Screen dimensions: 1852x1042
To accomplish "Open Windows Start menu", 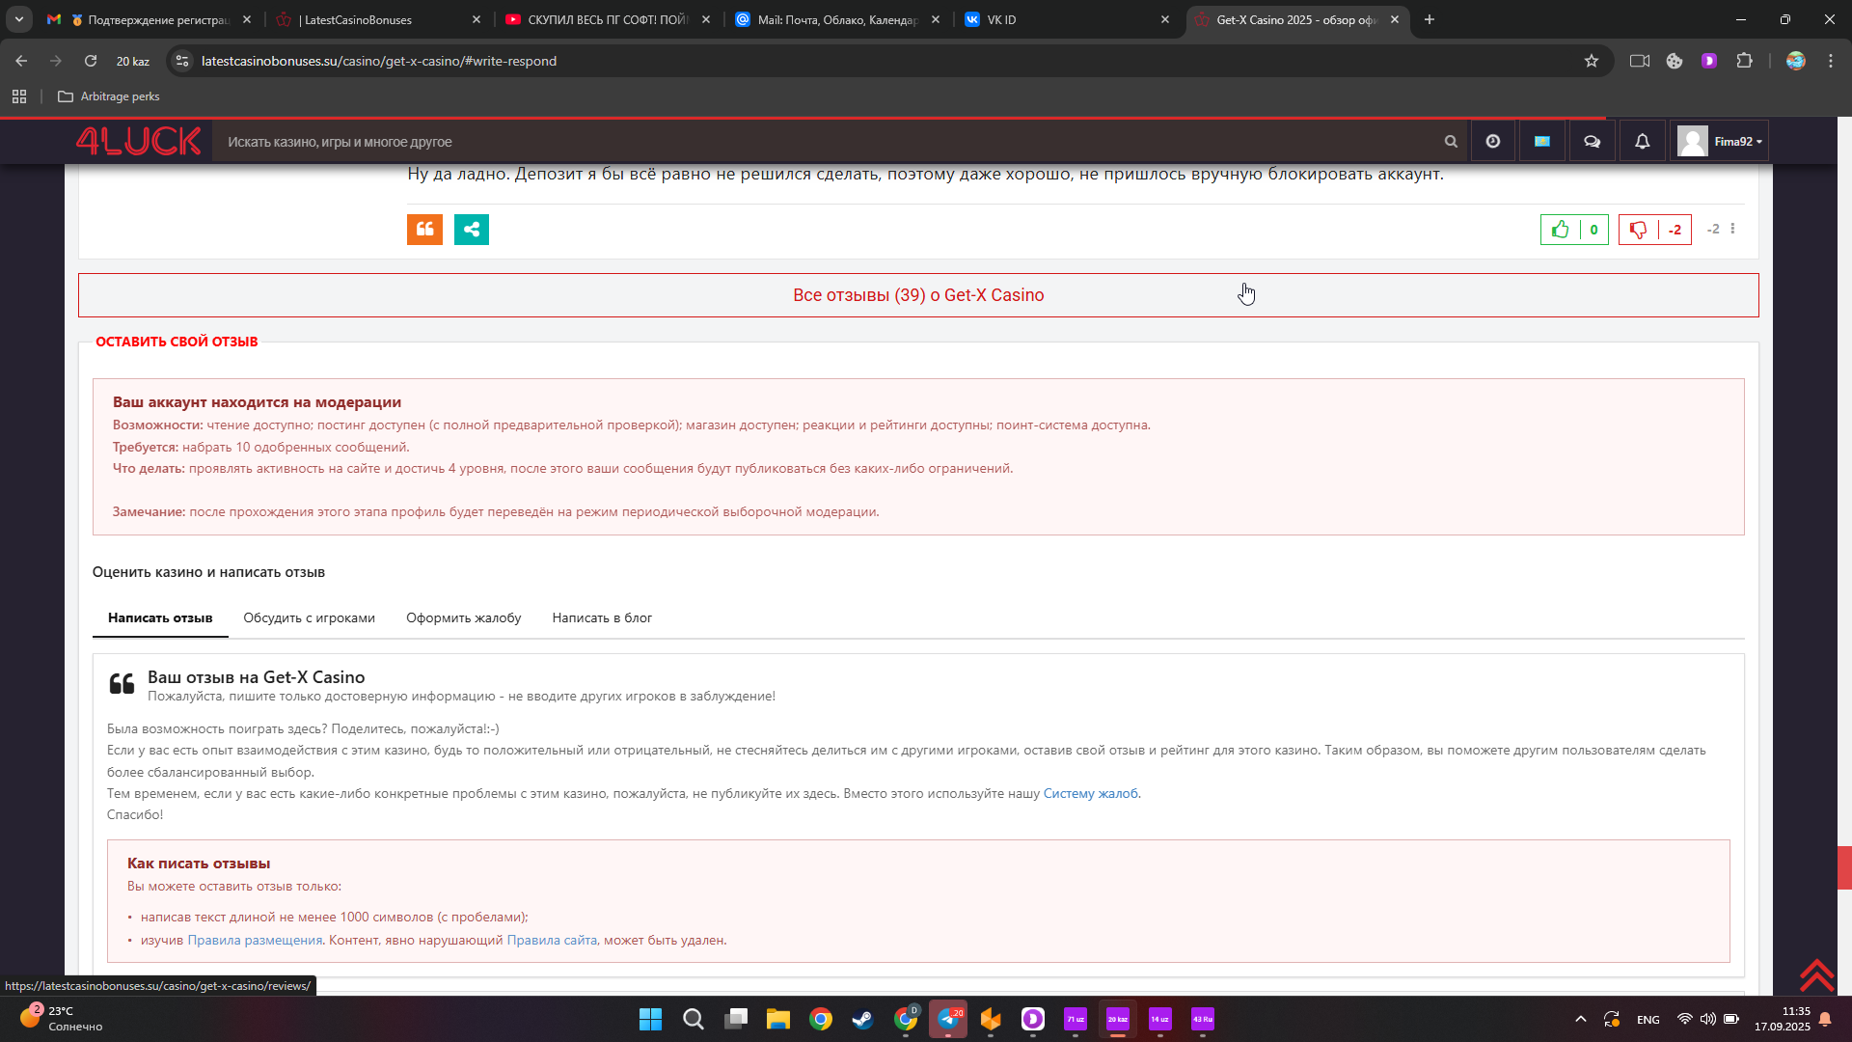I will tap(651, 1019).
